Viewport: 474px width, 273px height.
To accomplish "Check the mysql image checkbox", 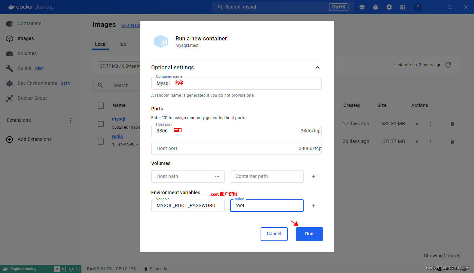I will 101,124.
